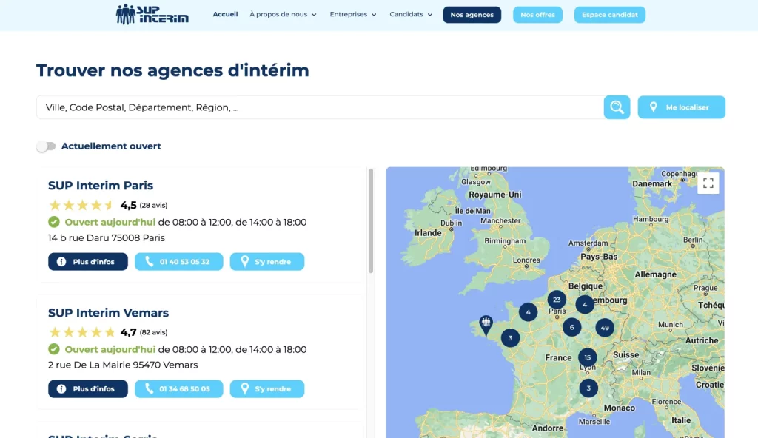Image resolution: width=758 pixels, height=438 pixels.
Task: Click the map cluster marker 49
Action: click(x=605, y=328)
